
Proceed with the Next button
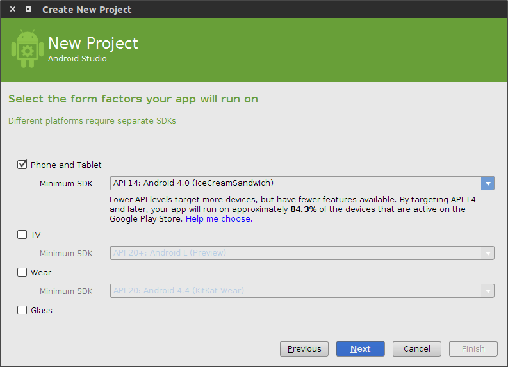[361, 349]
